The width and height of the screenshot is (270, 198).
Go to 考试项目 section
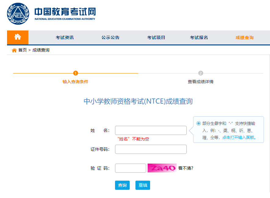click(x=156, y=38)
